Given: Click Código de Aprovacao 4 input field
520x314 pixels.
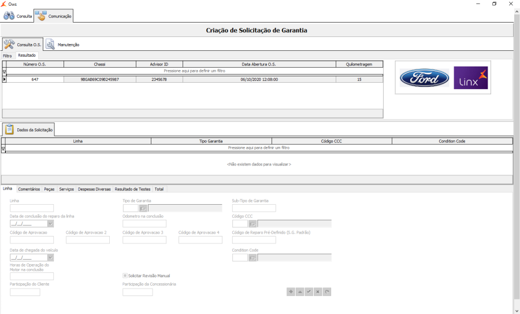Looking at the screenshot, I should tap(200, 240).
